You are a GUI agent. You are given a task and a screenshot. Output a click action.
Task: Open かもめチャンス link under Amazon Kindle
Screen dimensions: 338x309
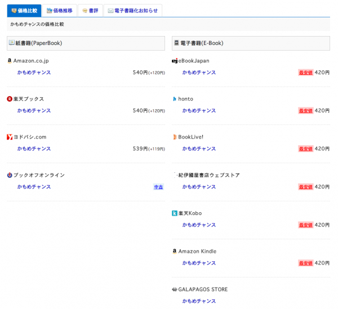(x=199, y=263)
